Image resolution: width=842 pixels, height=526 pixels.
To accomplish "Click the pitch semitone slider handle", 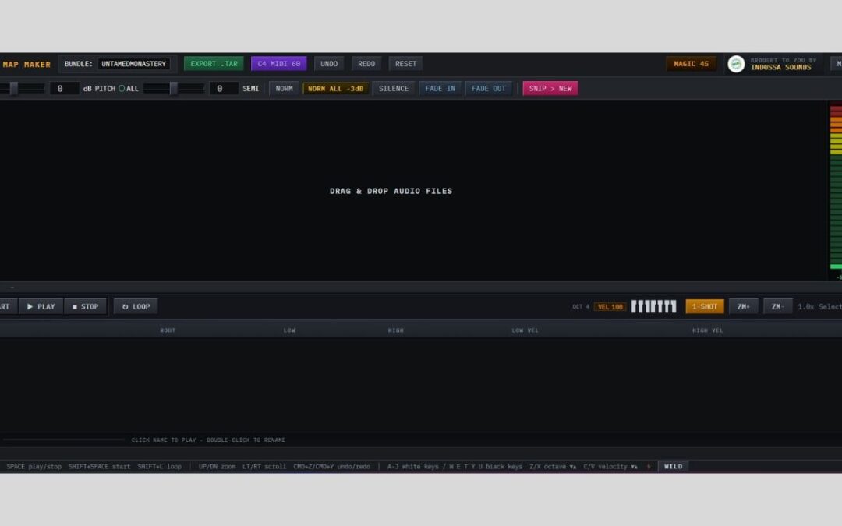I will pos(173,89).
